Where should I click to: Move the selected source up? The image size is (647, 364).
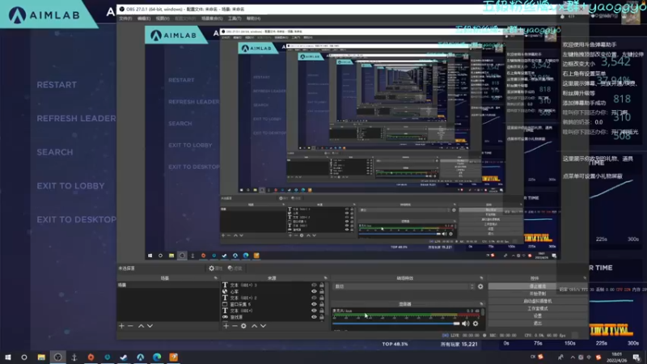pos(254,326)
